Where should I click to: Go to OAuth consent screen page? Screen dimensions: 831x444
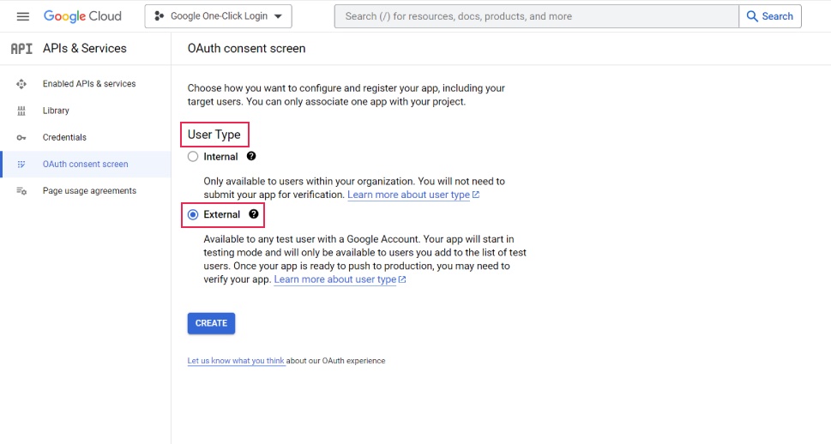coord(85,164)
